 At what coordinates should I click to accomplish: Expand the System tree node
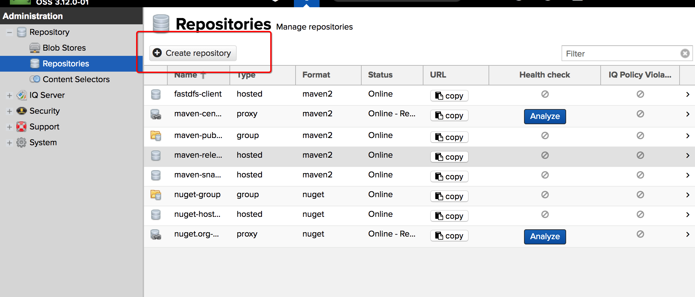click(10, 143)
